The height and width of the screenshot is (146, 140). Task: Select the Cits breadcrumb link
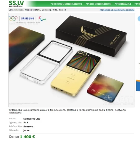pyautogui.click(x=55, y=10)
